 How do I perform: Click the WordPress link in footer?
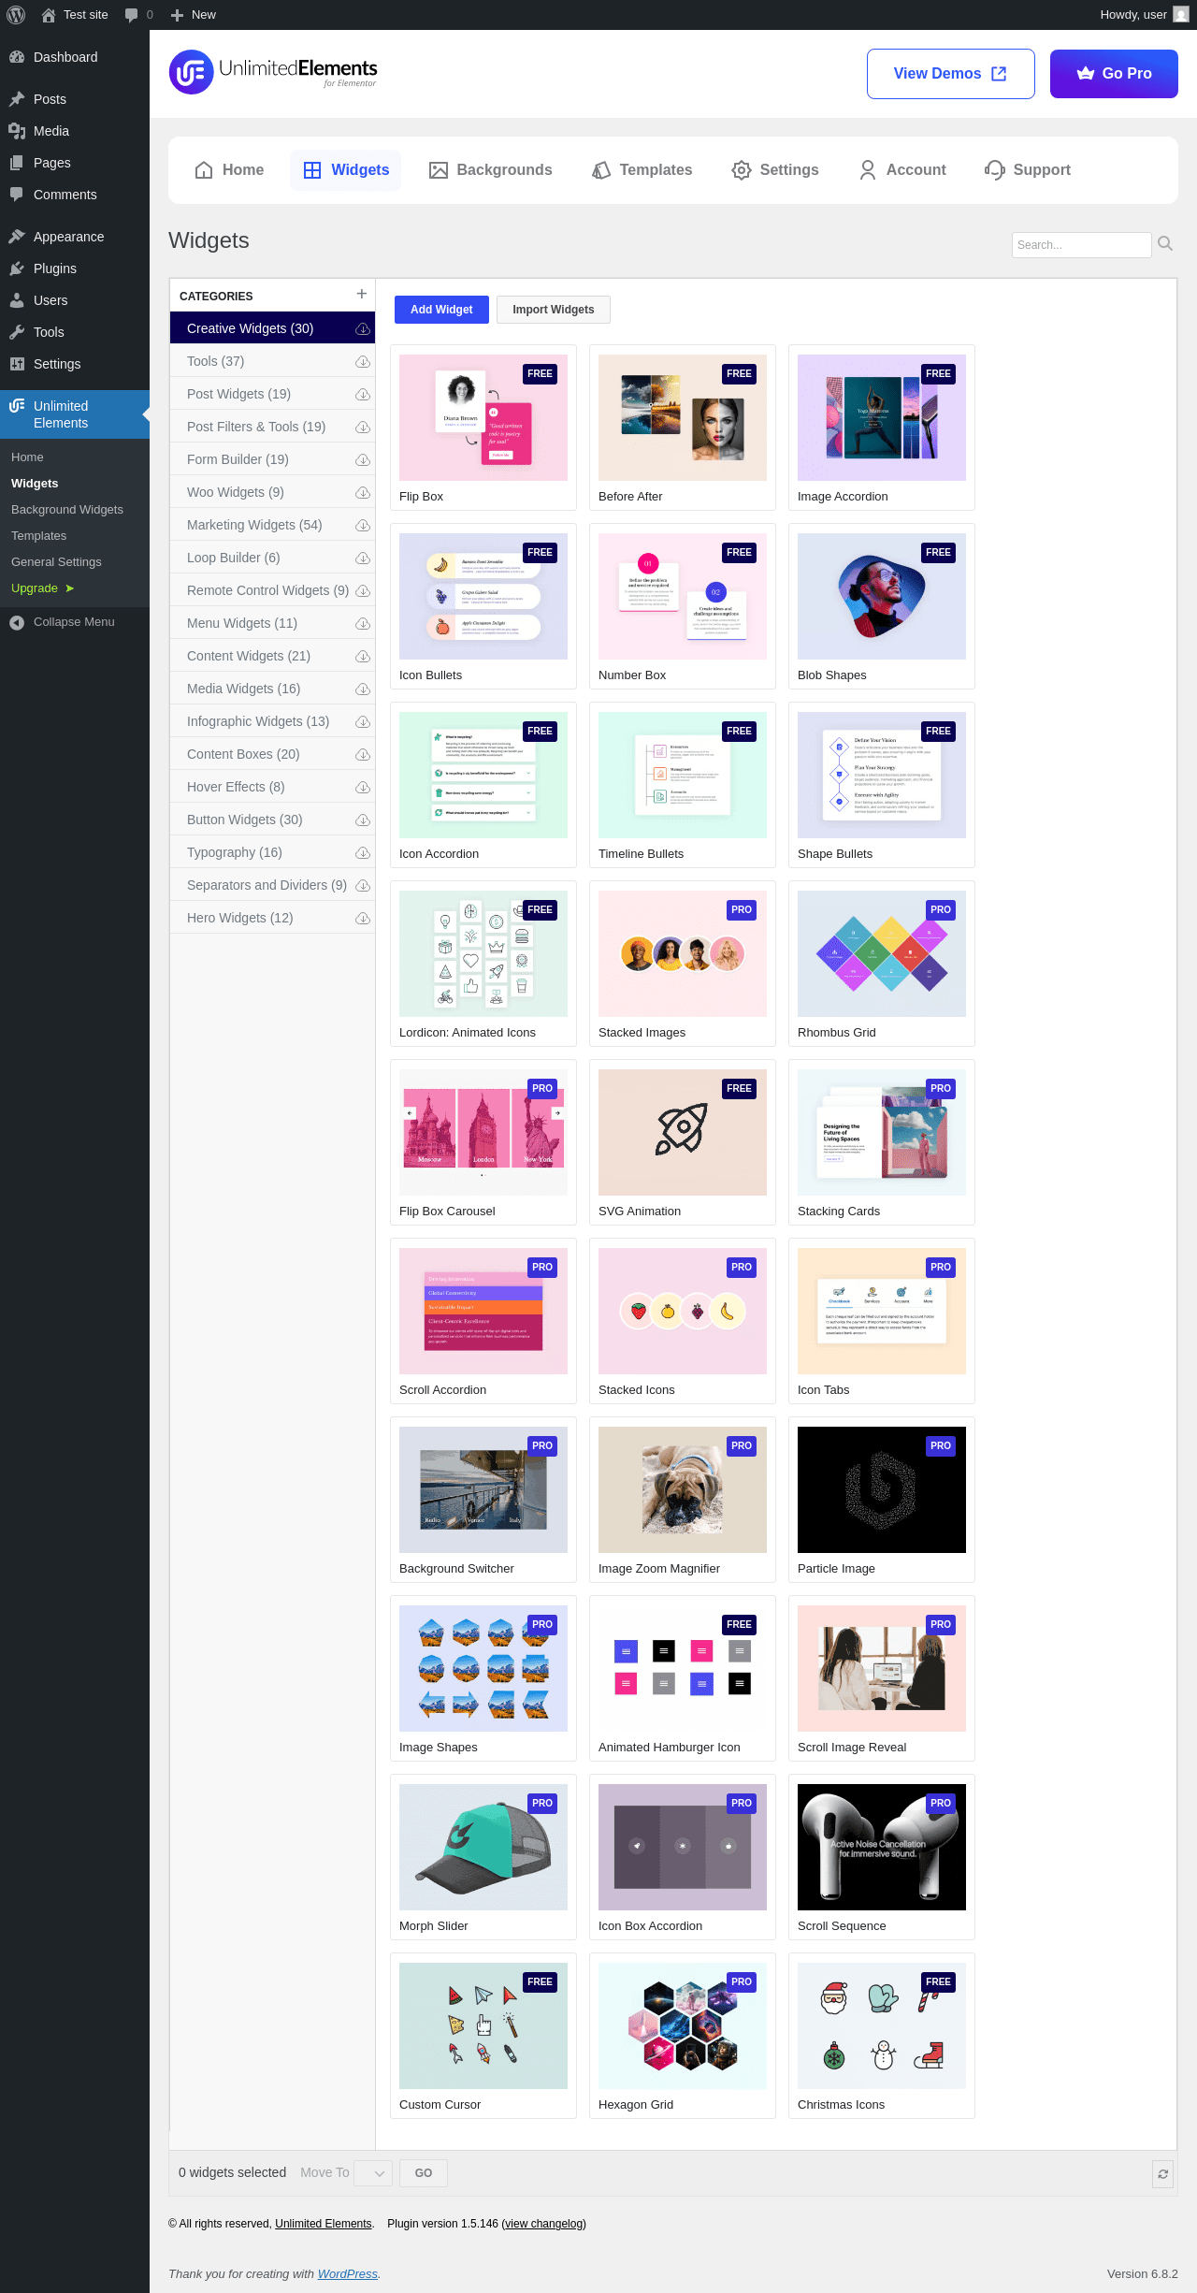348,2274
